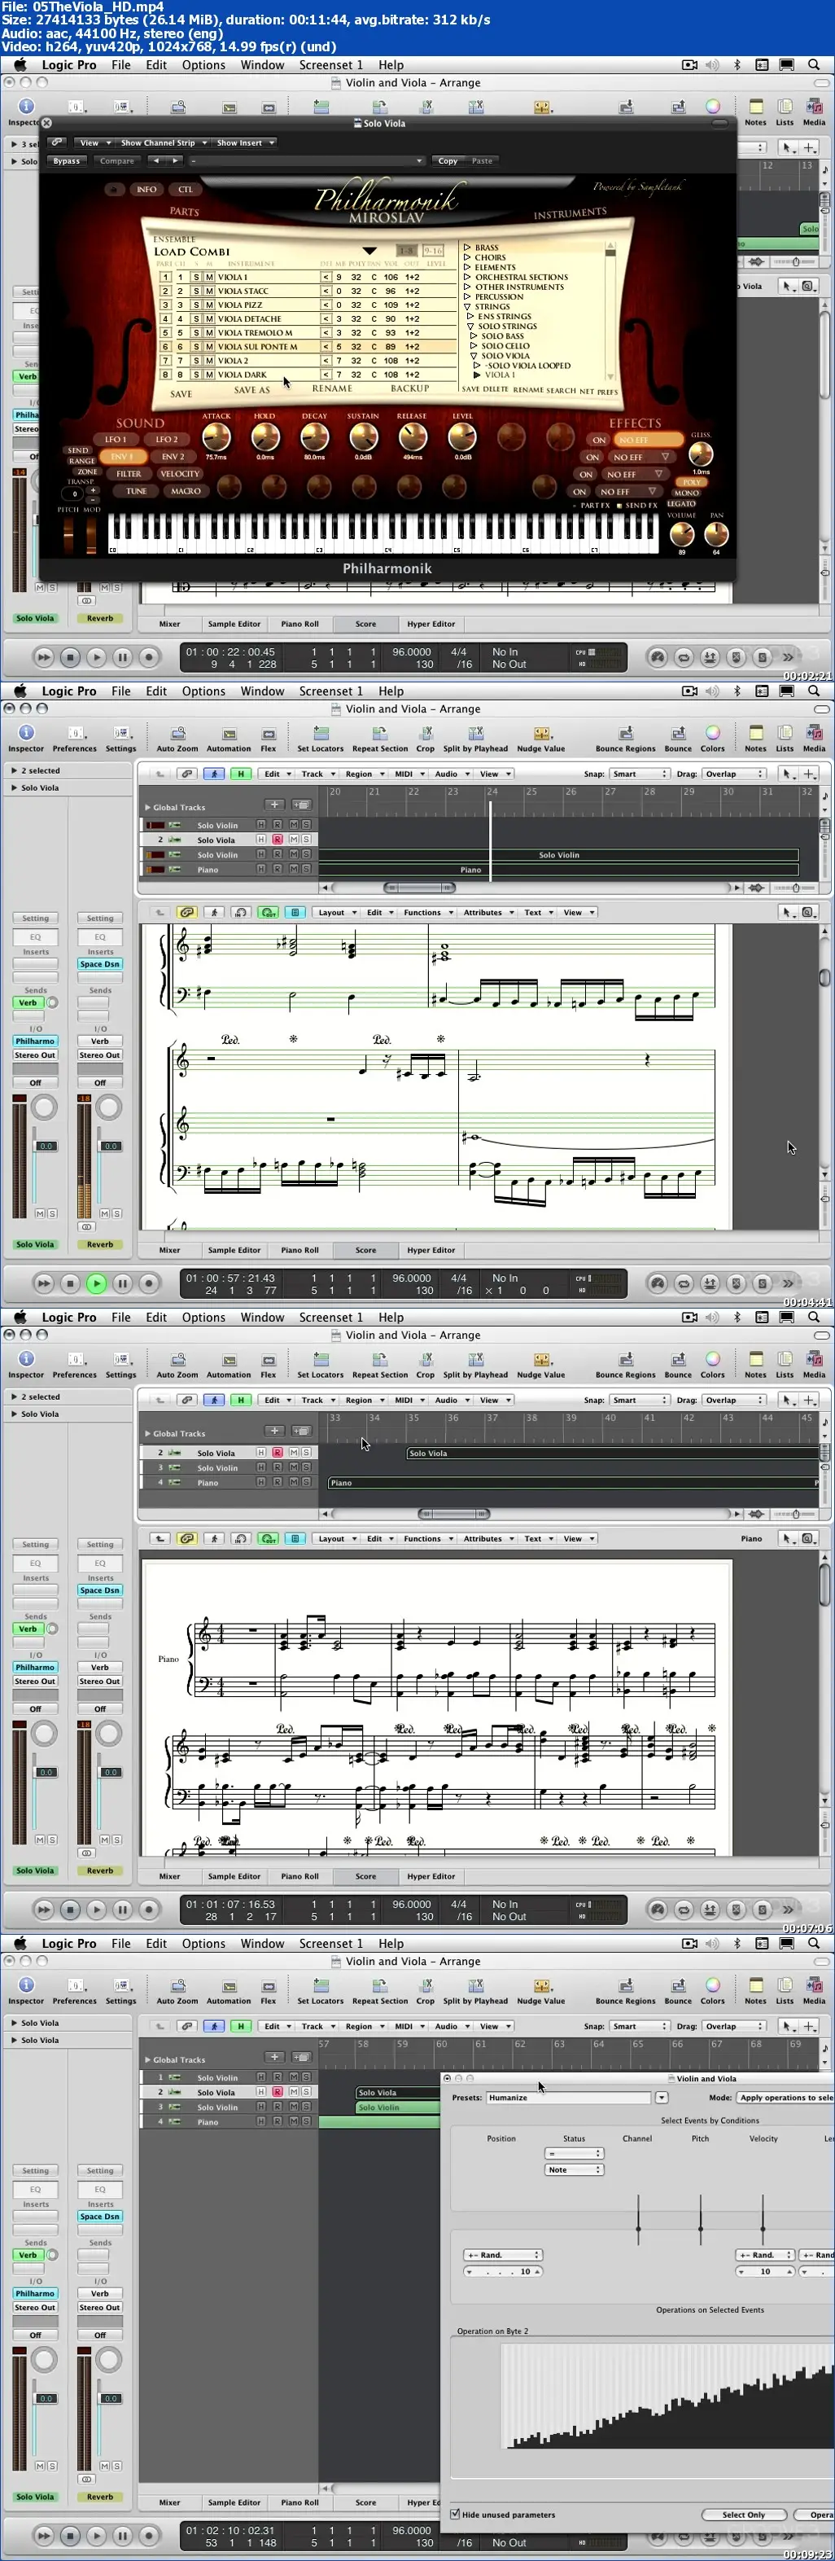Click Spotlight search icon above the Philharmonik plugin

tap(814, 64)
